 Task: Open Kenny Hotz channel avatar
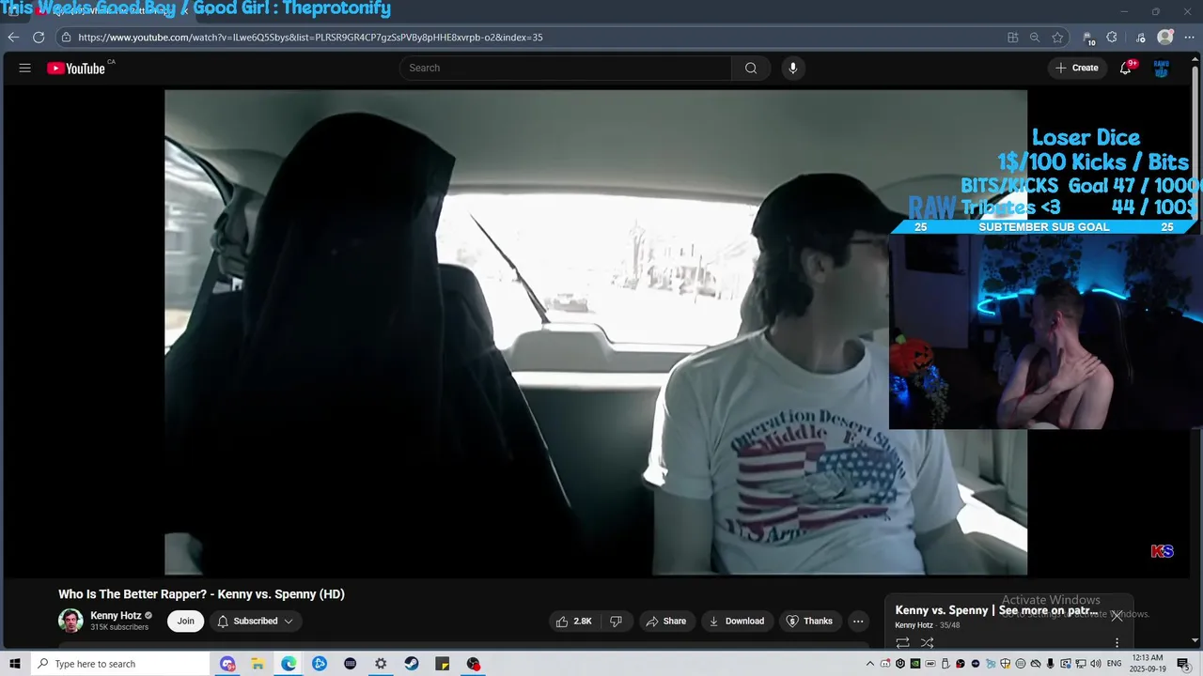70,621
